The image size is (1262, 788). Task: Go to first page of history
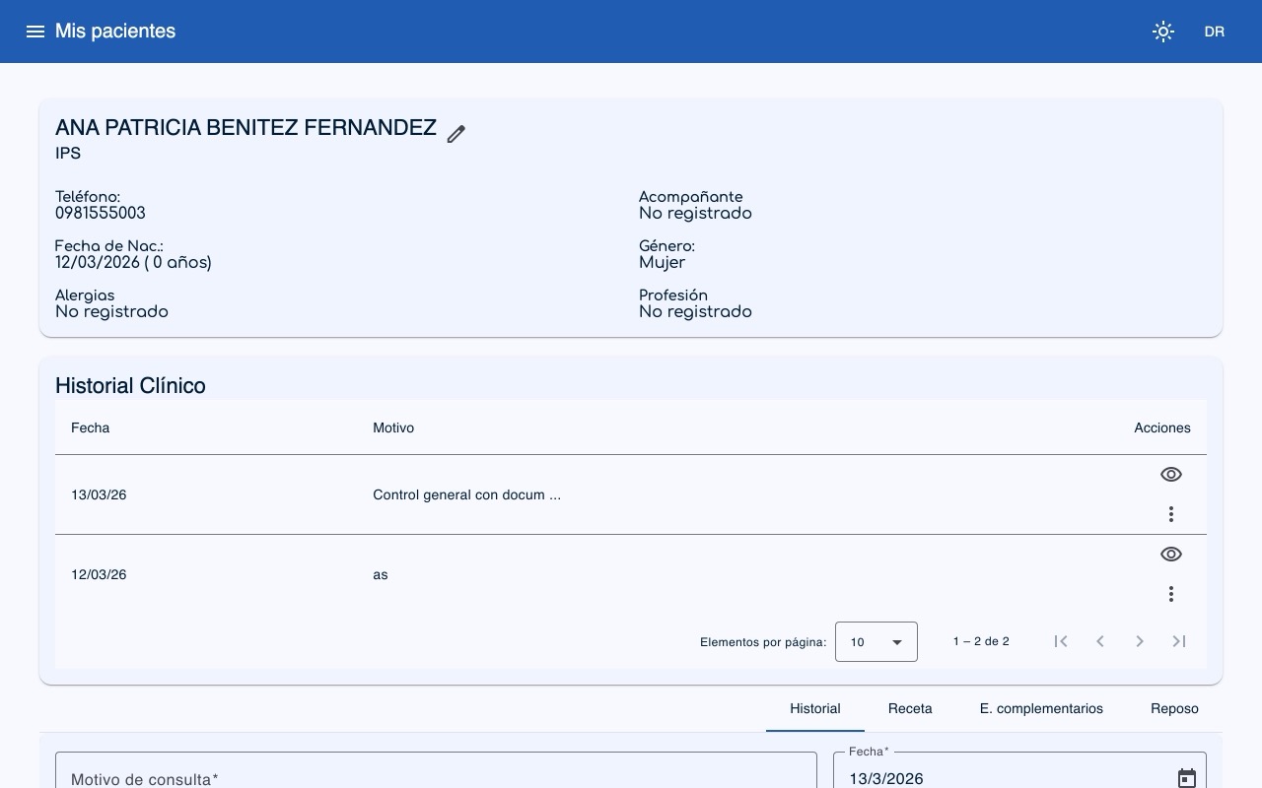click(1061, 641)
